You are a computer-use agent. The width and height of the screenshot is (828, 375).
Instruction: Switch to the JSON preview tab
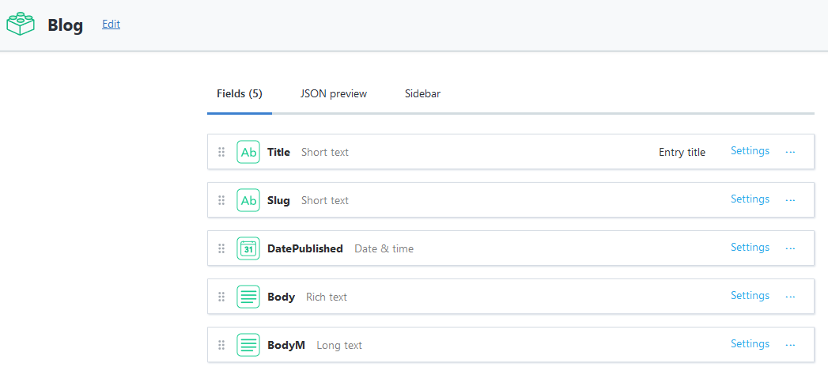[x=334, y=93]
